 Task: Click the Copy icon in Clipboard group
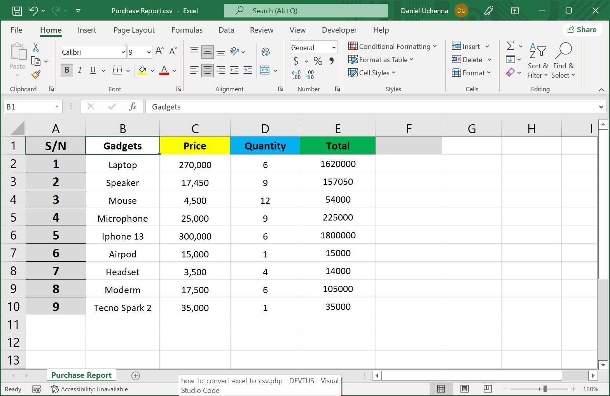pyautogui.click(x=36, y=61)
